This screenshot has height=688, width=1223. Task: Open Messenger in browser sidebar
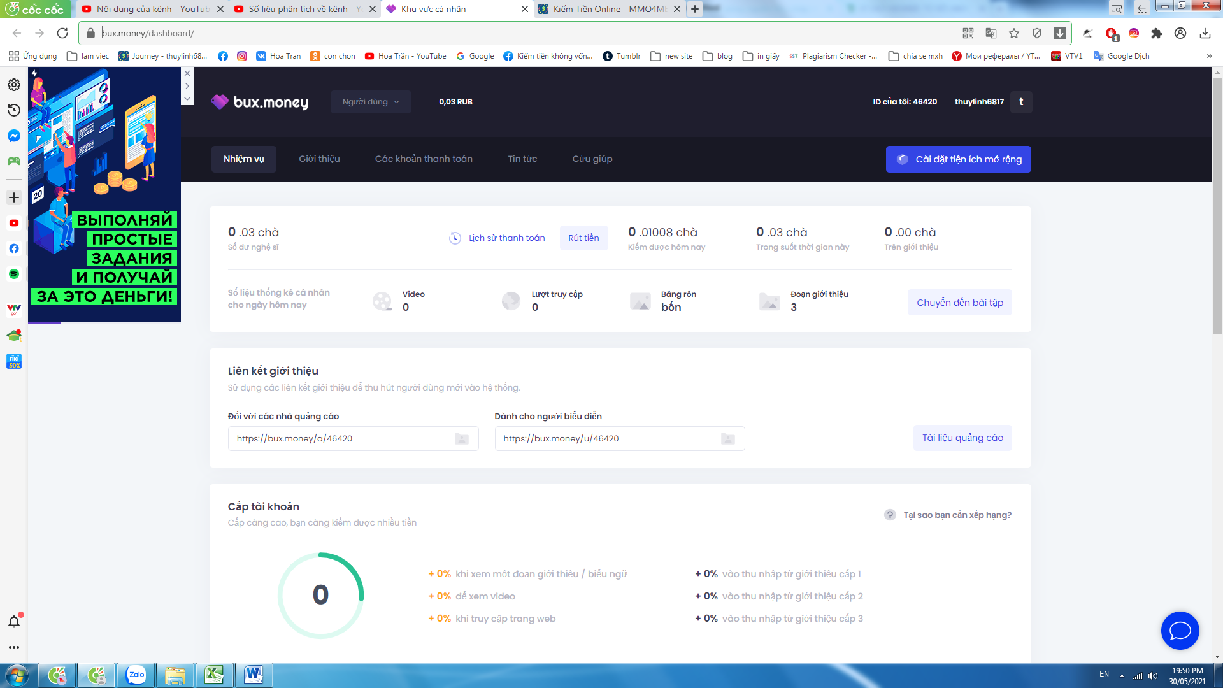(14, 136)
